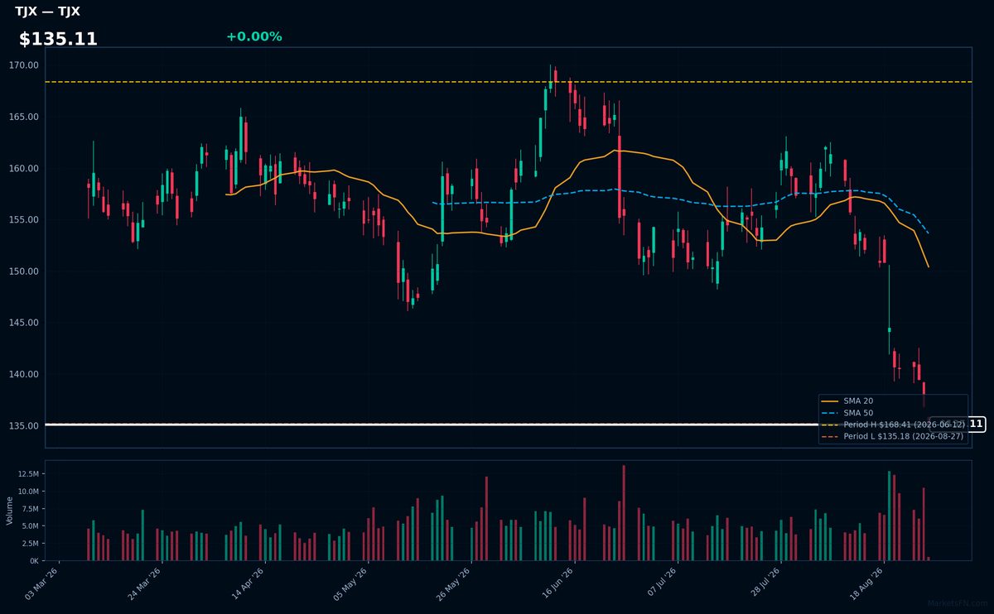The image size is (994, 614).
Task: Click the 2.5M volume axis label
Action: coord(29,544)
